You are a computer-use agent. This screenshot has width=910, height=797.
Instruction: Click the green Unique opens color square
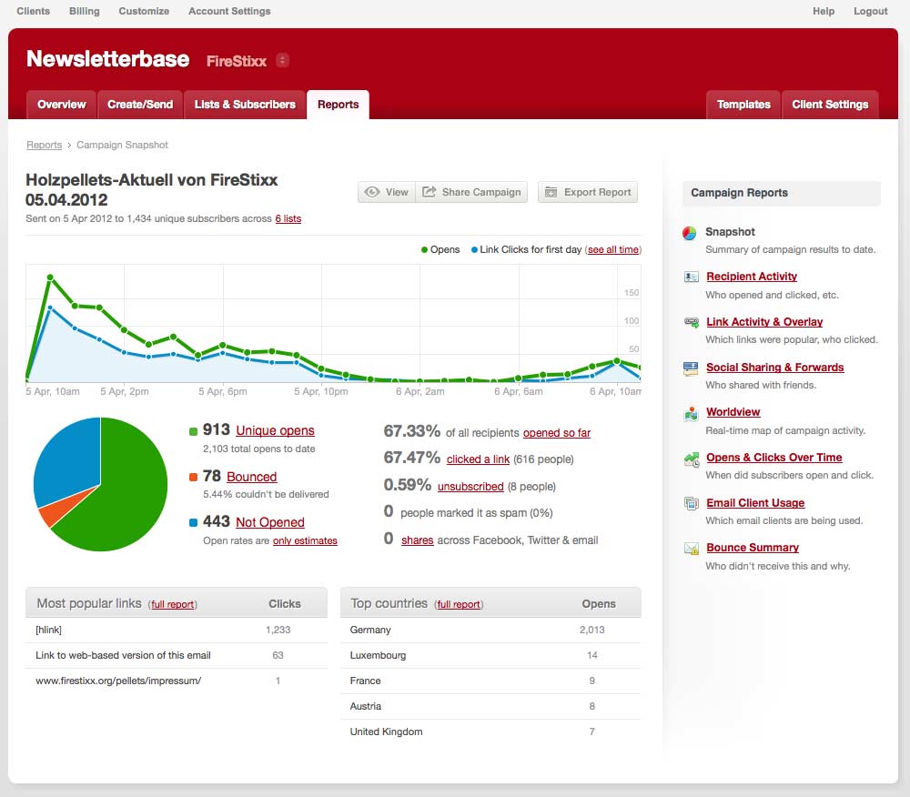point(194,432)
